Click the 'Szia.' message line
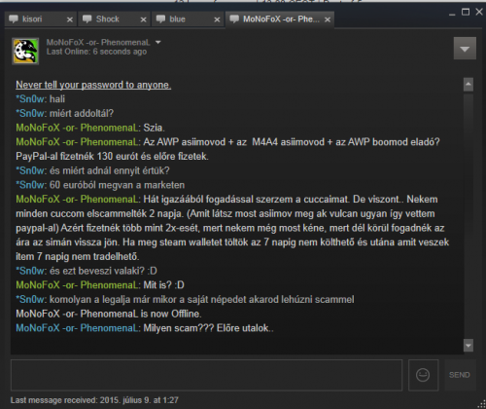The height and width of the screenshot is (409, 486). click(x=90, y=128)
